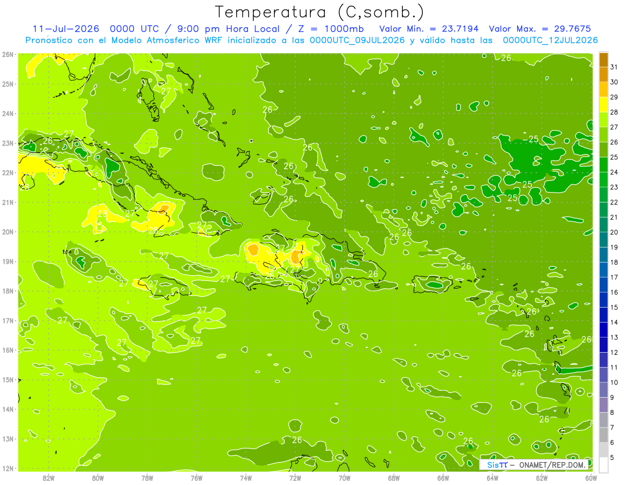Click the dark orange legend band above 31
The height and width of the screenshot is (485, 628).
click(603, 60)
